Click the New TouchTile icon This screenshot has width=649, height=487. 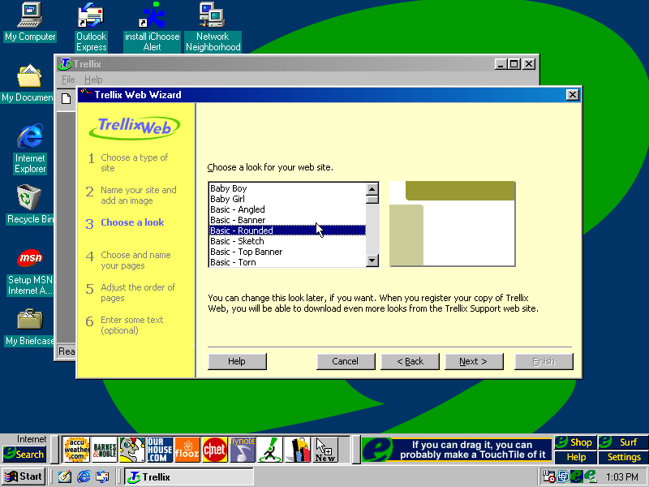(324, 449)
